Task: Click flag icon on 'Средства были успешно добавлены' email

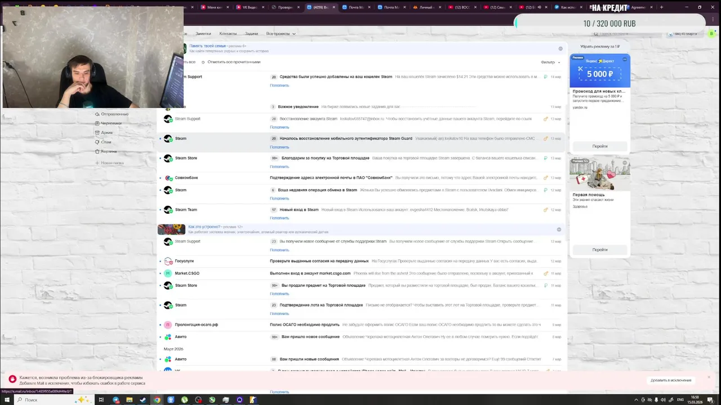Action: click(545, 76)
